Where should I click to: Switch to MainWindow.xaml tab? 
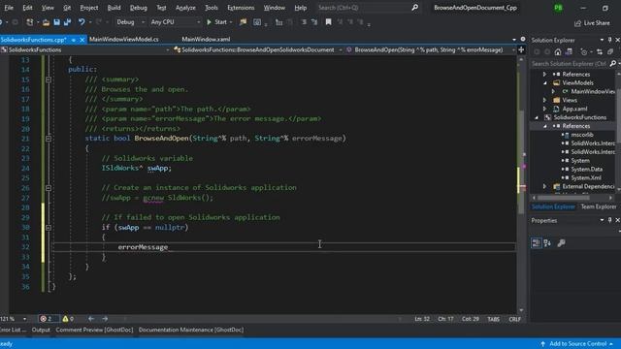(206, 39)
